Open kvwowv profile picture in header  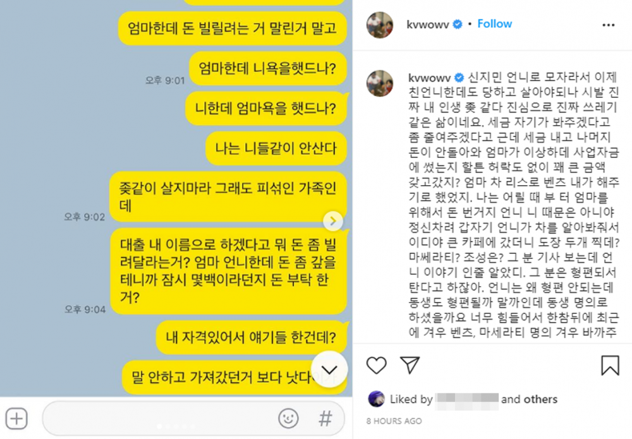[380, 25]
